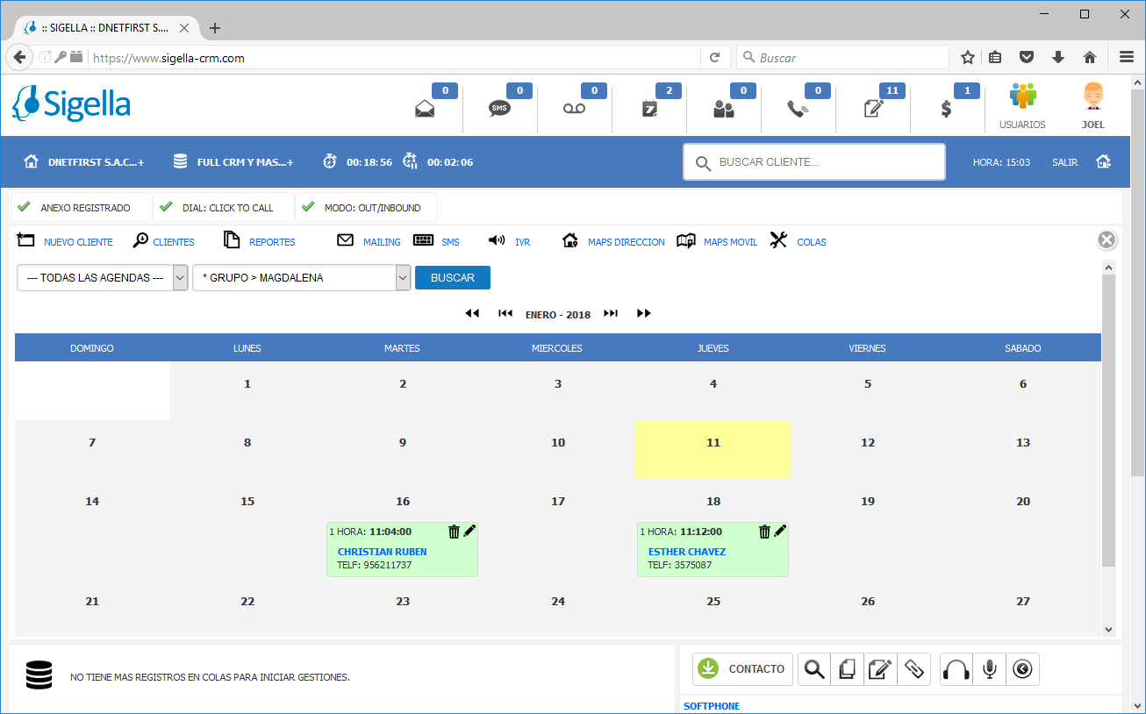
Task: Go to previous month arrow
Action: 505,313
